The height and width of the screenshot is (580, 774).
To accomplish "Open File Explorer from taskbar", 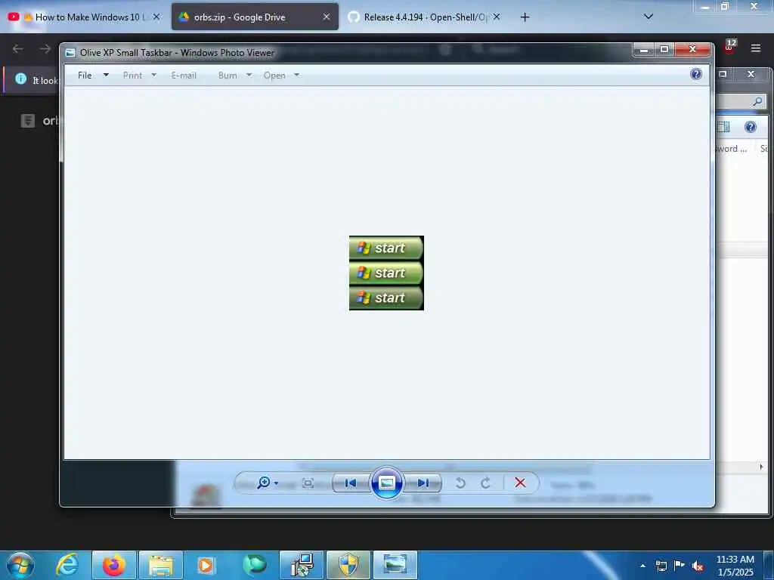I will tap(161, 565).
